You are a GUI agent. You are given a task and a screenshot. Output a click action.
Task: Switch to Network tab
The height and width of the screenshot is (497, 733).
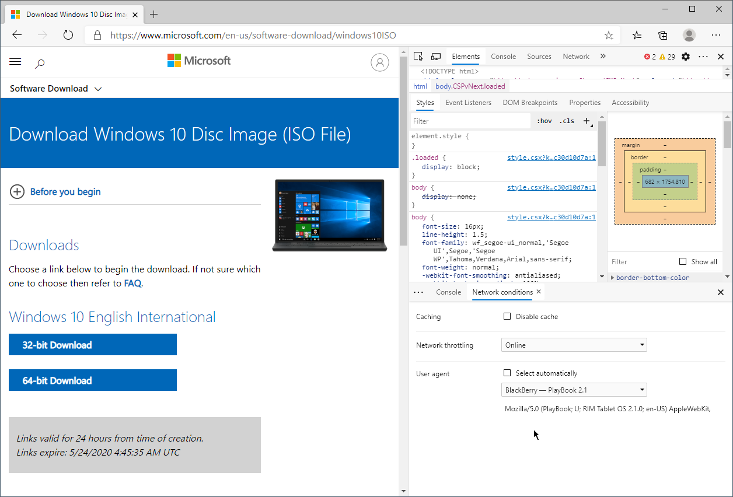click(576, 57)
